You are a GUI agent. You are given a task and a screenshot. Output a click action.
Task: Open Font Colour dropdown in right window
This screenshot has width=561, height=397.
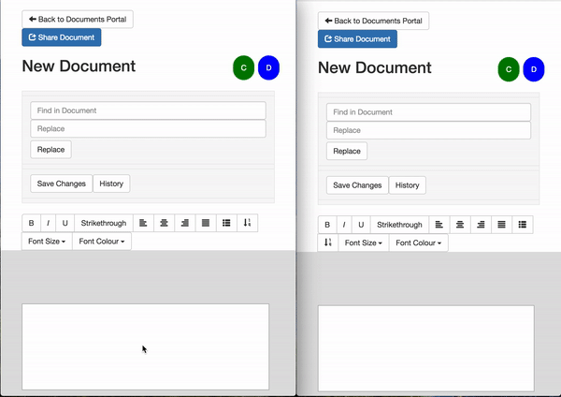(418, 243)
